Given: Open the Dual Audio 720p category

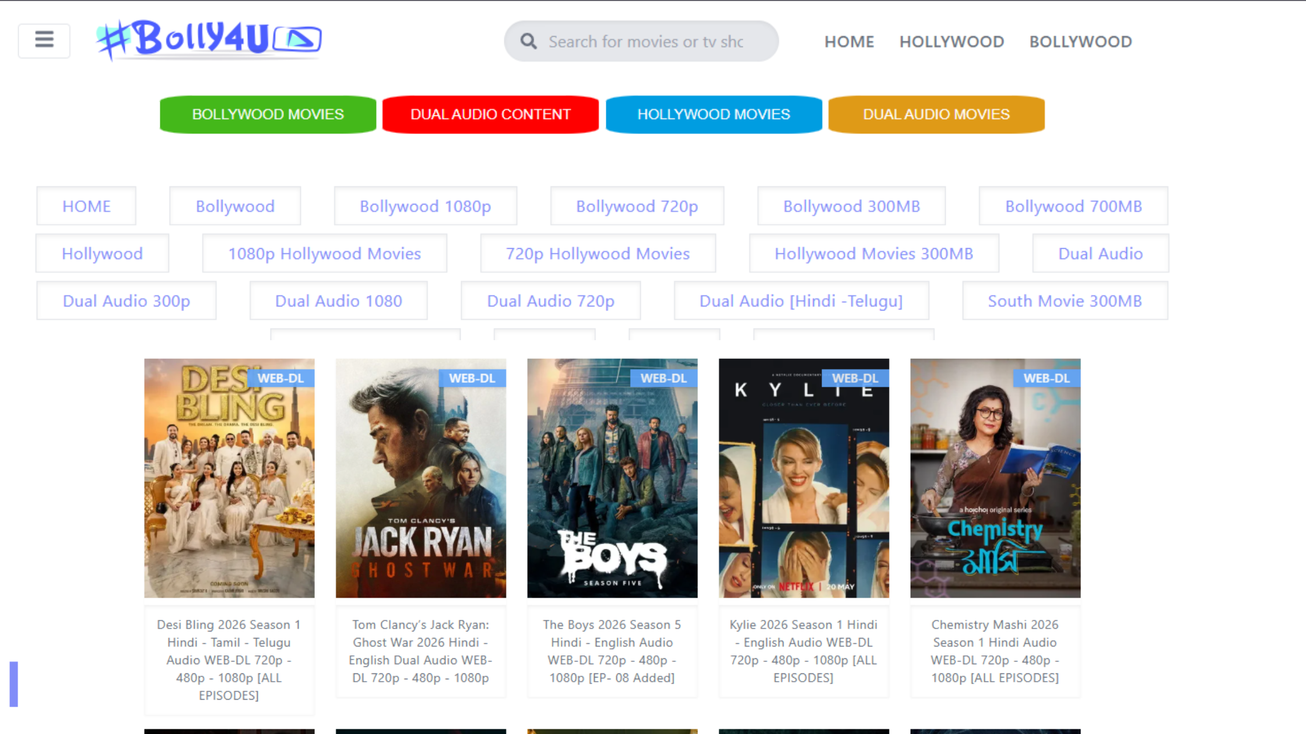Looking at the screenshot, I should pos(551,301).
